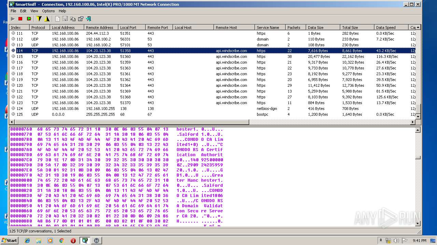Screen dimensions: 437x245
Task: Sort by Service Name column header
Action: point(270,27)
